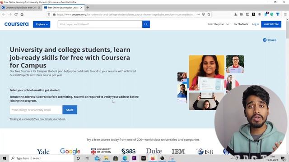Screen dimensions: 289x162
Task: Click the 'What do you want to learn?' search box
Action: (x=100, y=24)
